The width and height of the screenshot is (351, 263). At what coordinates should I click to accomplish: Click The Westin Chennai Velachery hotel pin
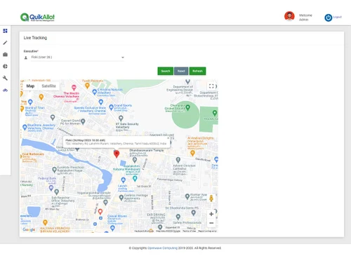click(74, 88)
